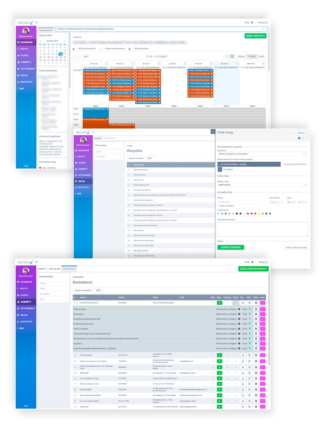Viewport: 330px width, 437px height.
Task: Click the DODAJ WIZYTĘ + button
Action: pyautogui.click(x=255, y=36)
